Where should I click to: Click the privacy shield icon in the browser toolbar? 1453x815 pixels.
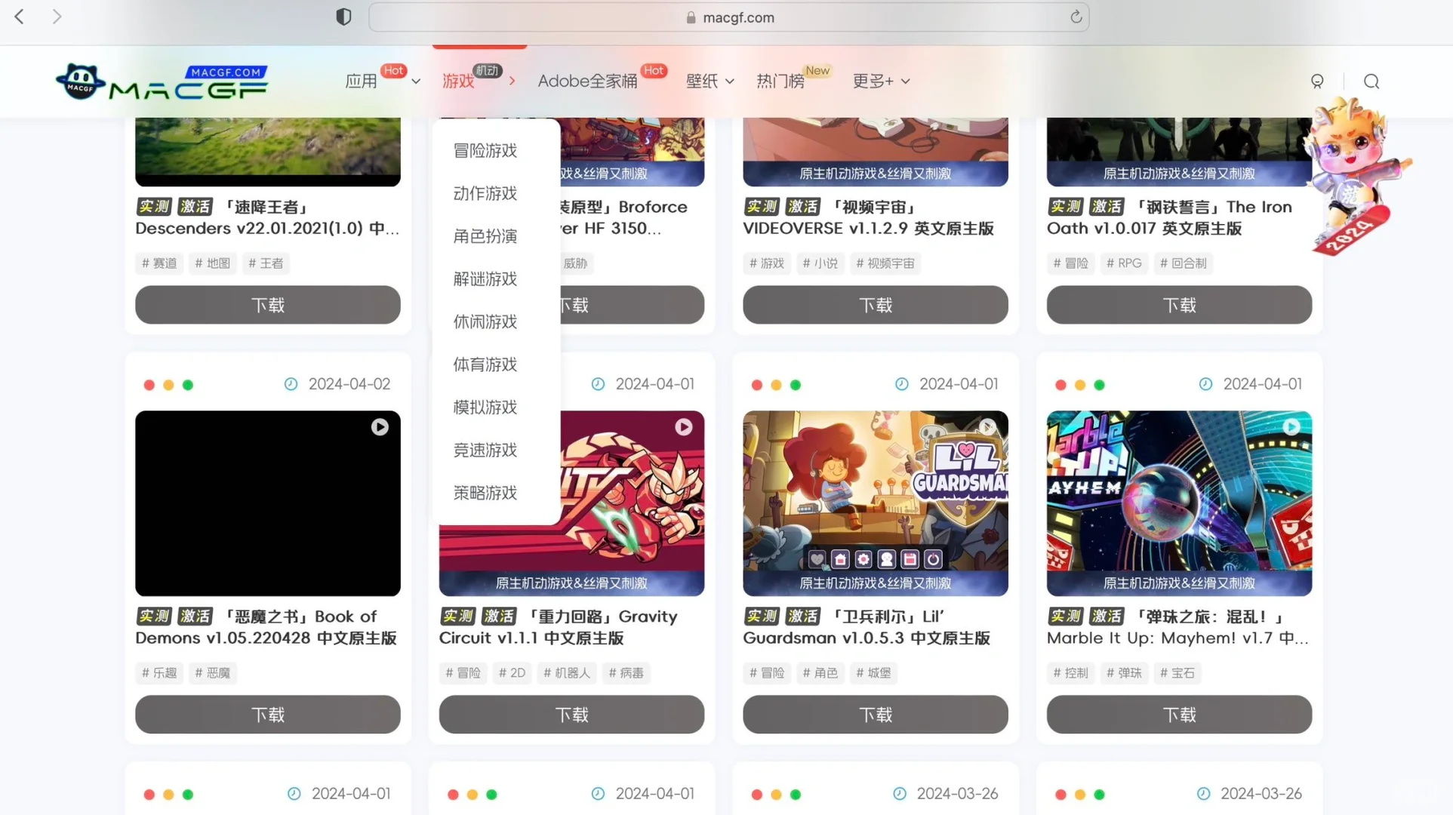pos(343,17)
